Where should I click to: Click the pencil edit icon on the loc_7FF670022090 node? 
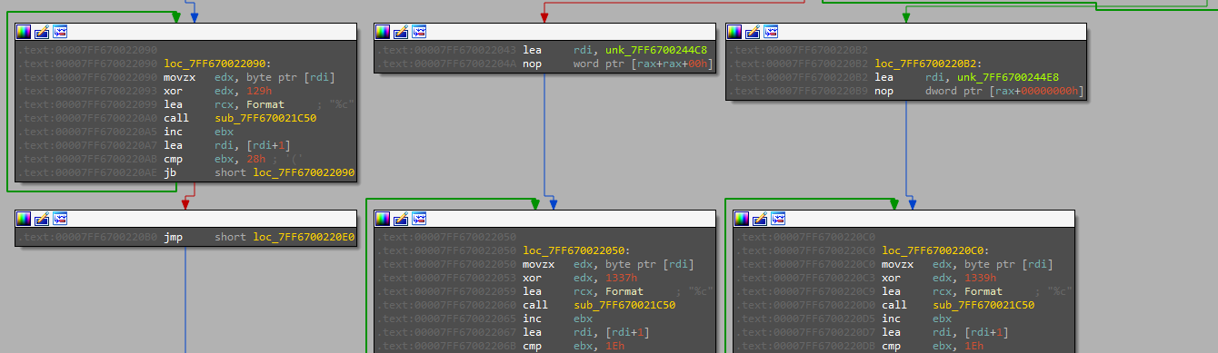42,32
